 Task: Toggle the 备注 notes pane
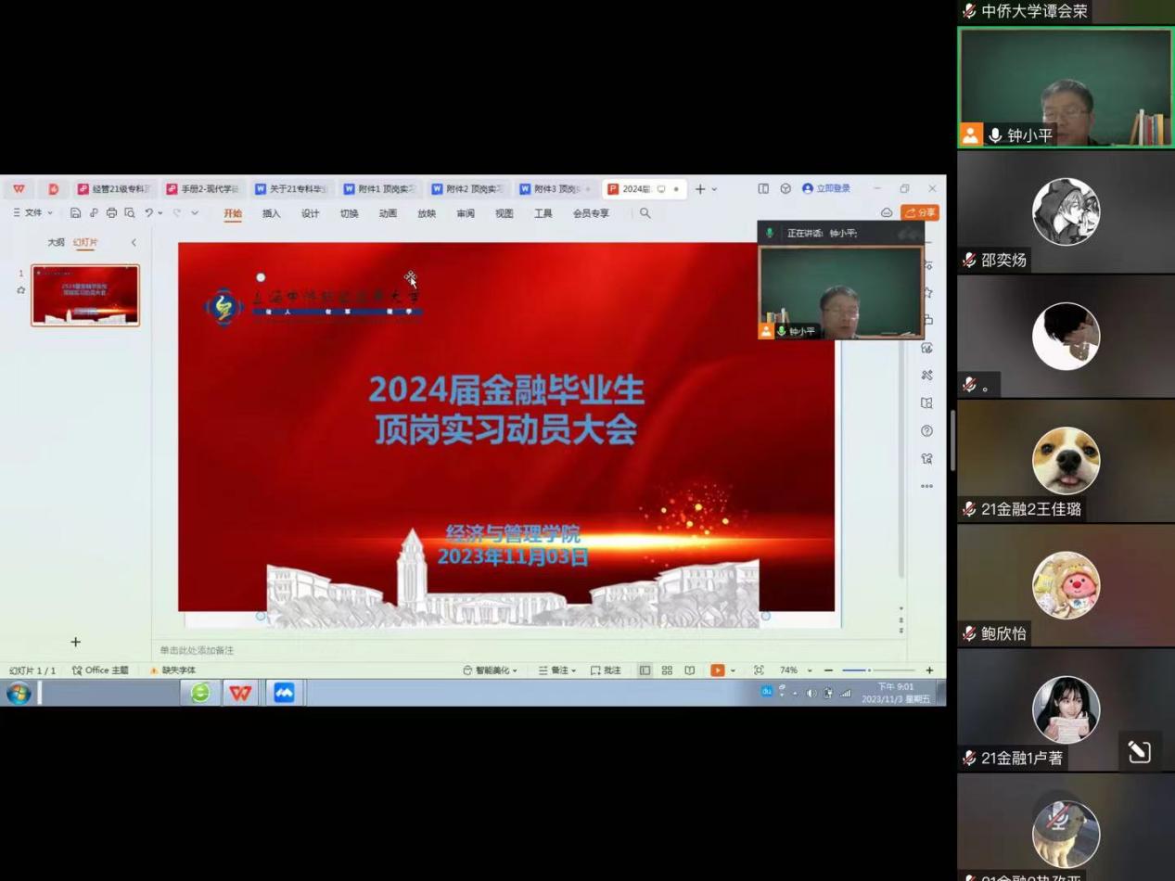pos(557,670)
